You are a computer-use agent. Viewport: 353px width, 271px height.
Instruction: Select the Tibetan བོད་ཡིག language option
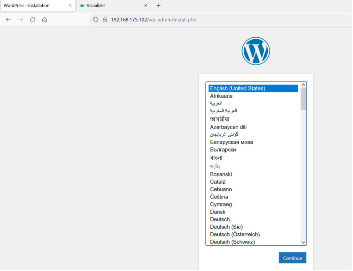253,166
